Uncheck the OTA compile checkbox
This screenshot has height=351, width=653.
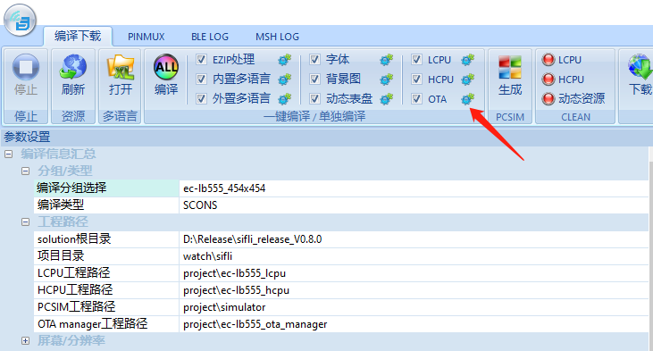[x=416, y=98]
